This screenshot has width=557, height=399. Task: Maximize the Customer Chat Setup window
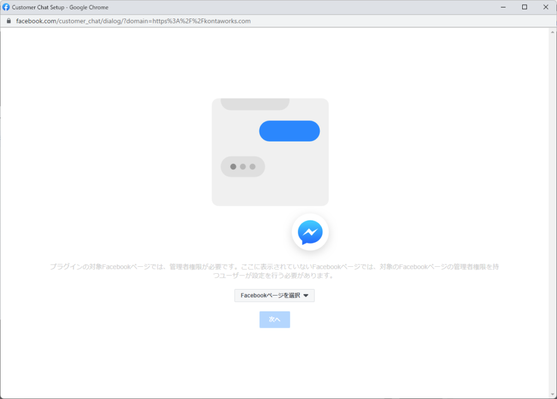[x=524, y=7]
